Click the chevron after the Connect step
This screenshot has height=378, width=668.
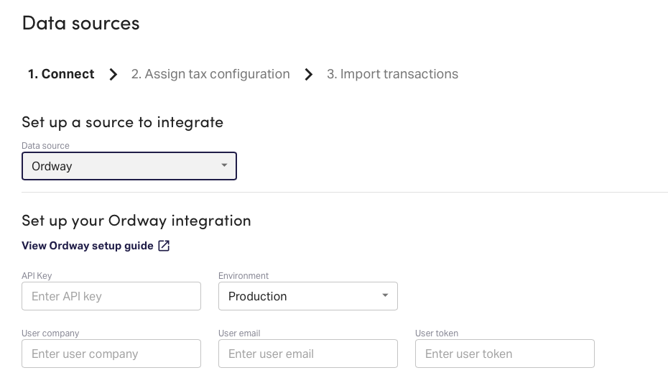tap(113, 74)
